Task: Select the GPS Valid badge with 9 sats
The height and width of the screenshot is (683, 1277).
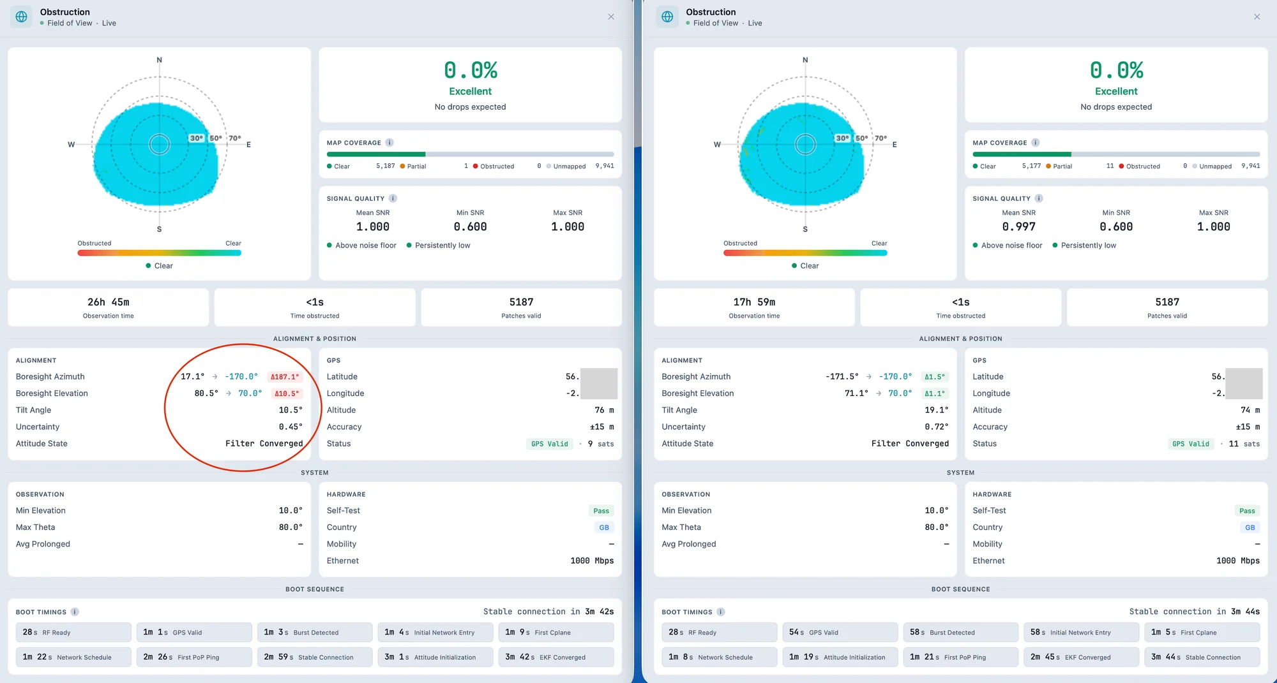Action: pos(550,444)
